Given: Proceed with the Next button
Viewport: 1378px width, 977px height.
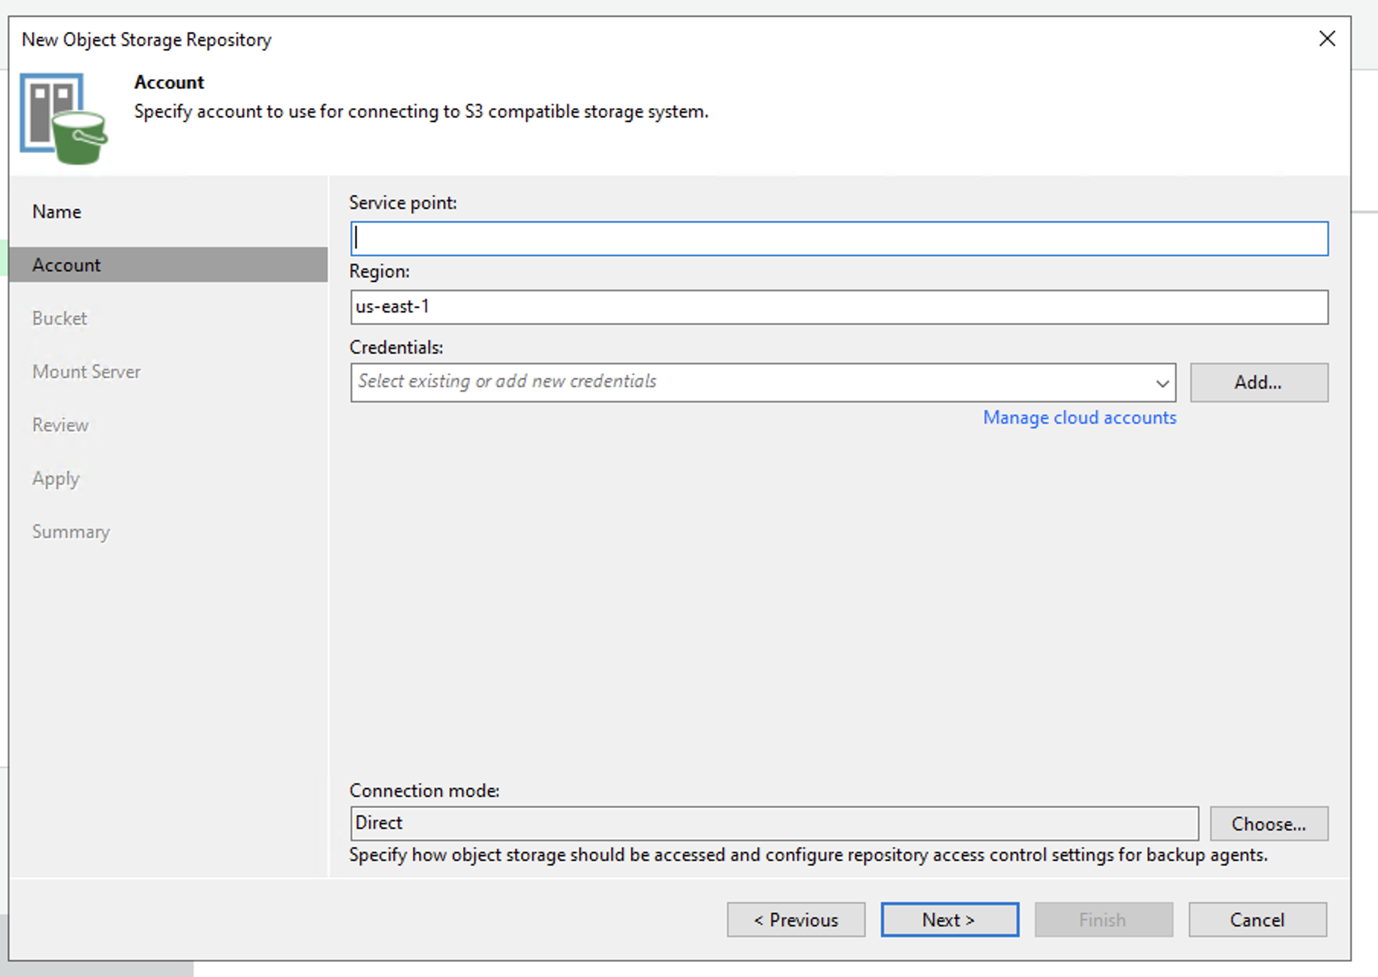Looking at the screenshot, I should [x=950, y=920].
